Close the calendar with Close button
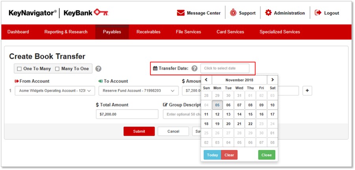Image resolution: width=355 pixels, height=170 pixels. click(267, 155)
